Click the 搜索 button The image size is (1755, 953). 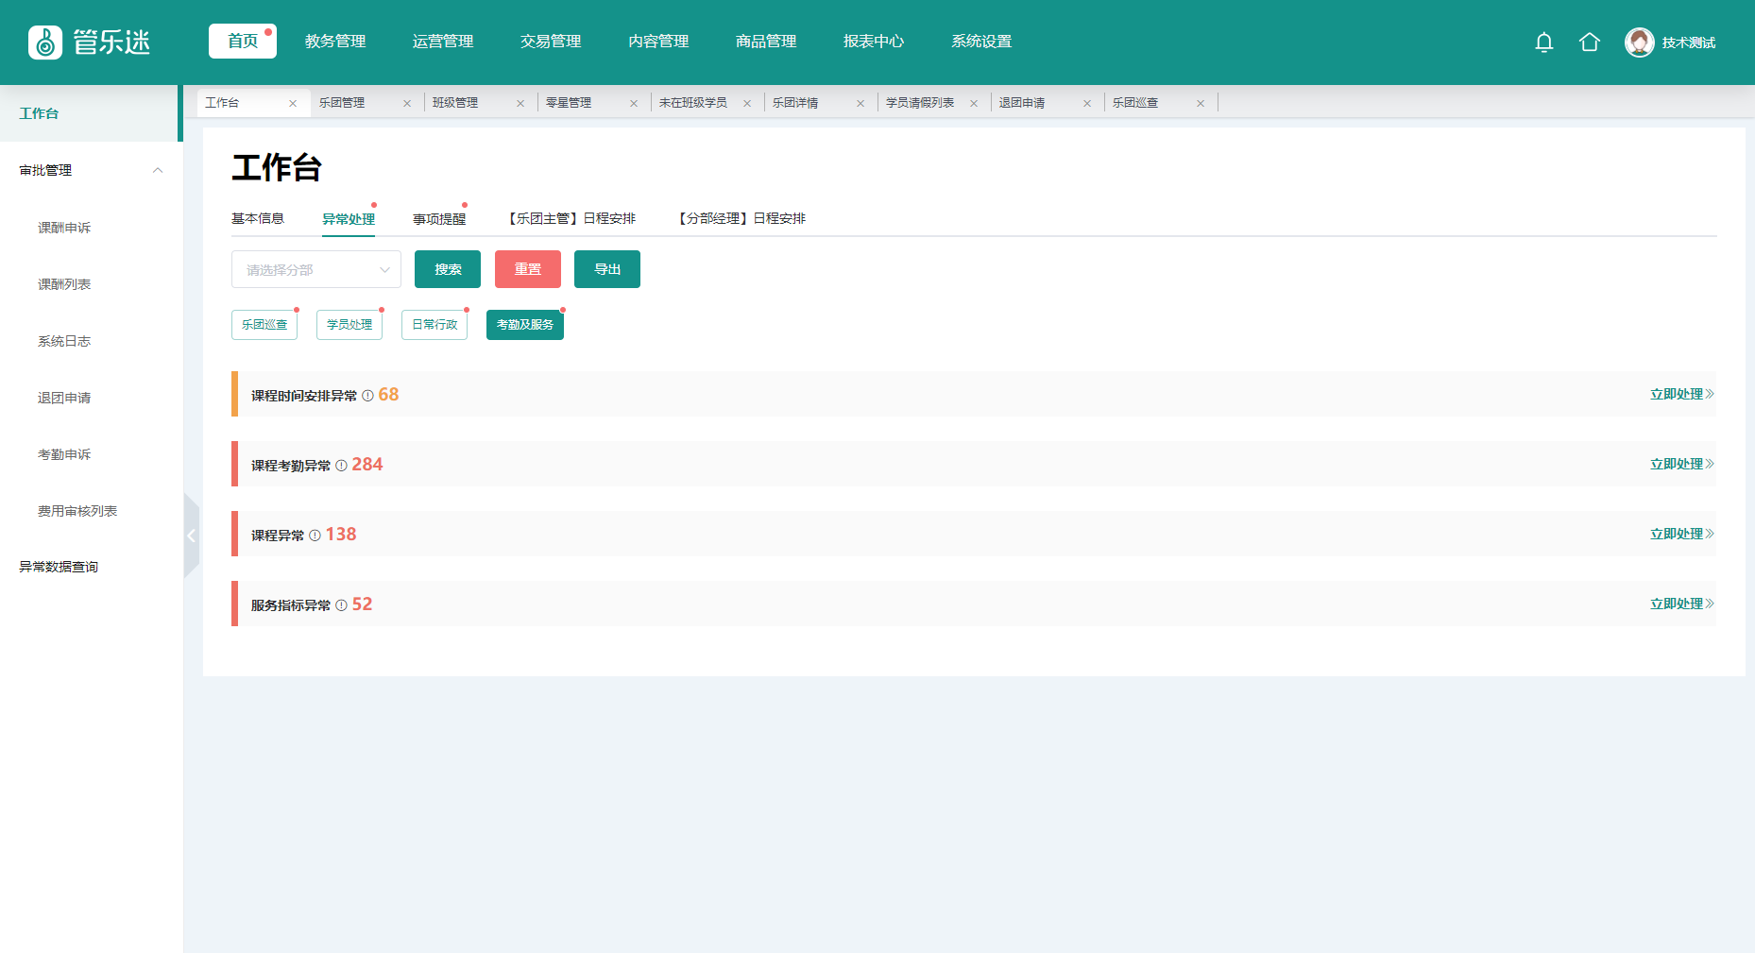tap(448, 269)
